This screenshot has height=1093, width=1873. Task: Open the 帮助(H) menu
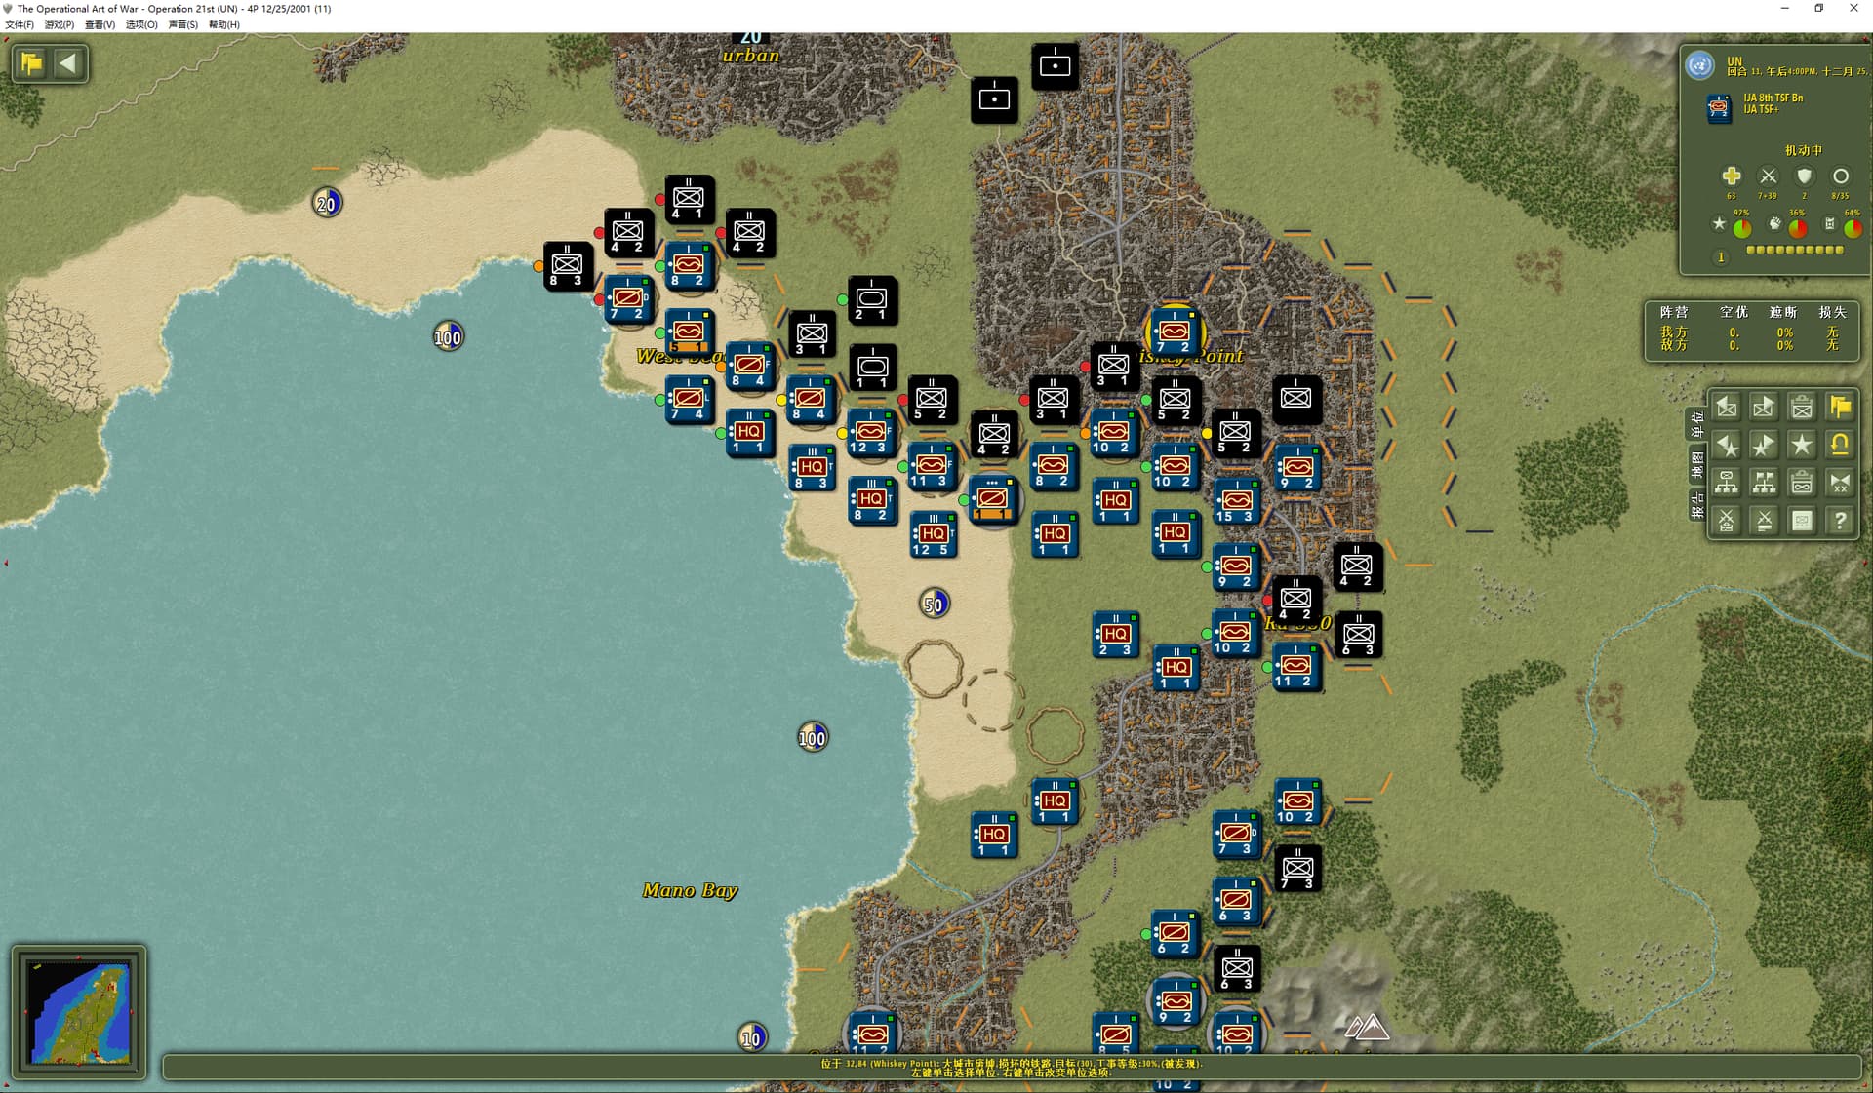(223, 24)
